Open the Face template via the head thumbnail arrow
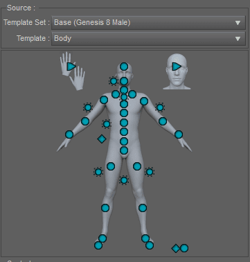Viewport: 250px width, 262px height. (177, 67)
